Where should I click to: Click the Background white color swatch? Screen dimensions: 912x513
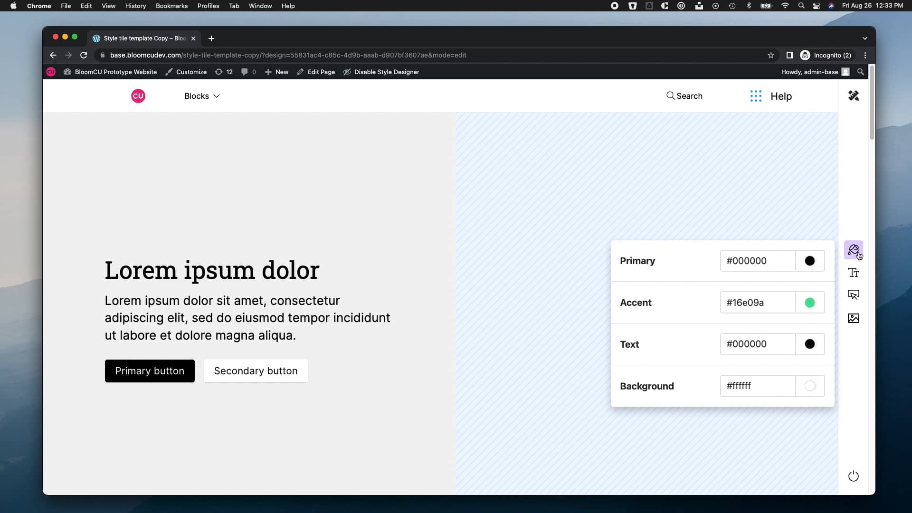[810, 386]
